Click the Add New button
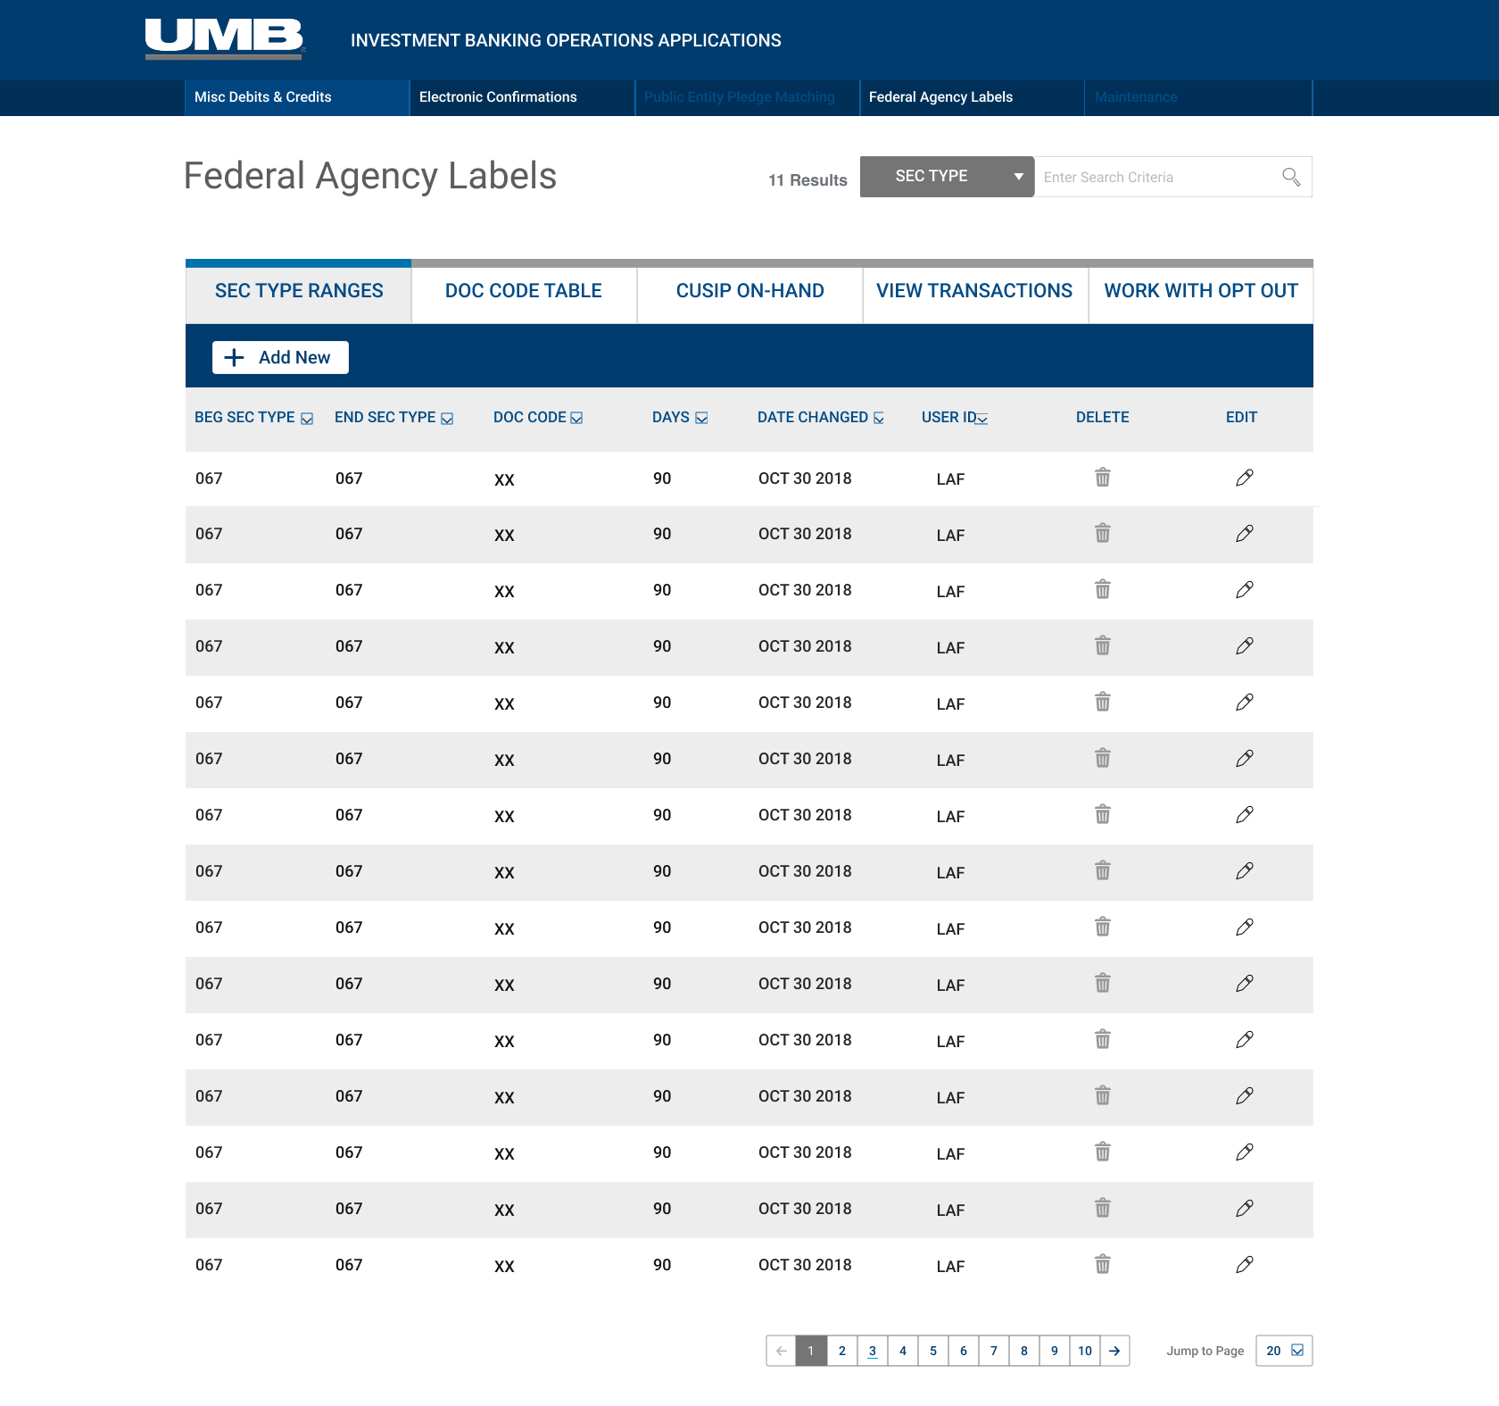Viewport: 1499px width, 1406px height. pos(280,357)
